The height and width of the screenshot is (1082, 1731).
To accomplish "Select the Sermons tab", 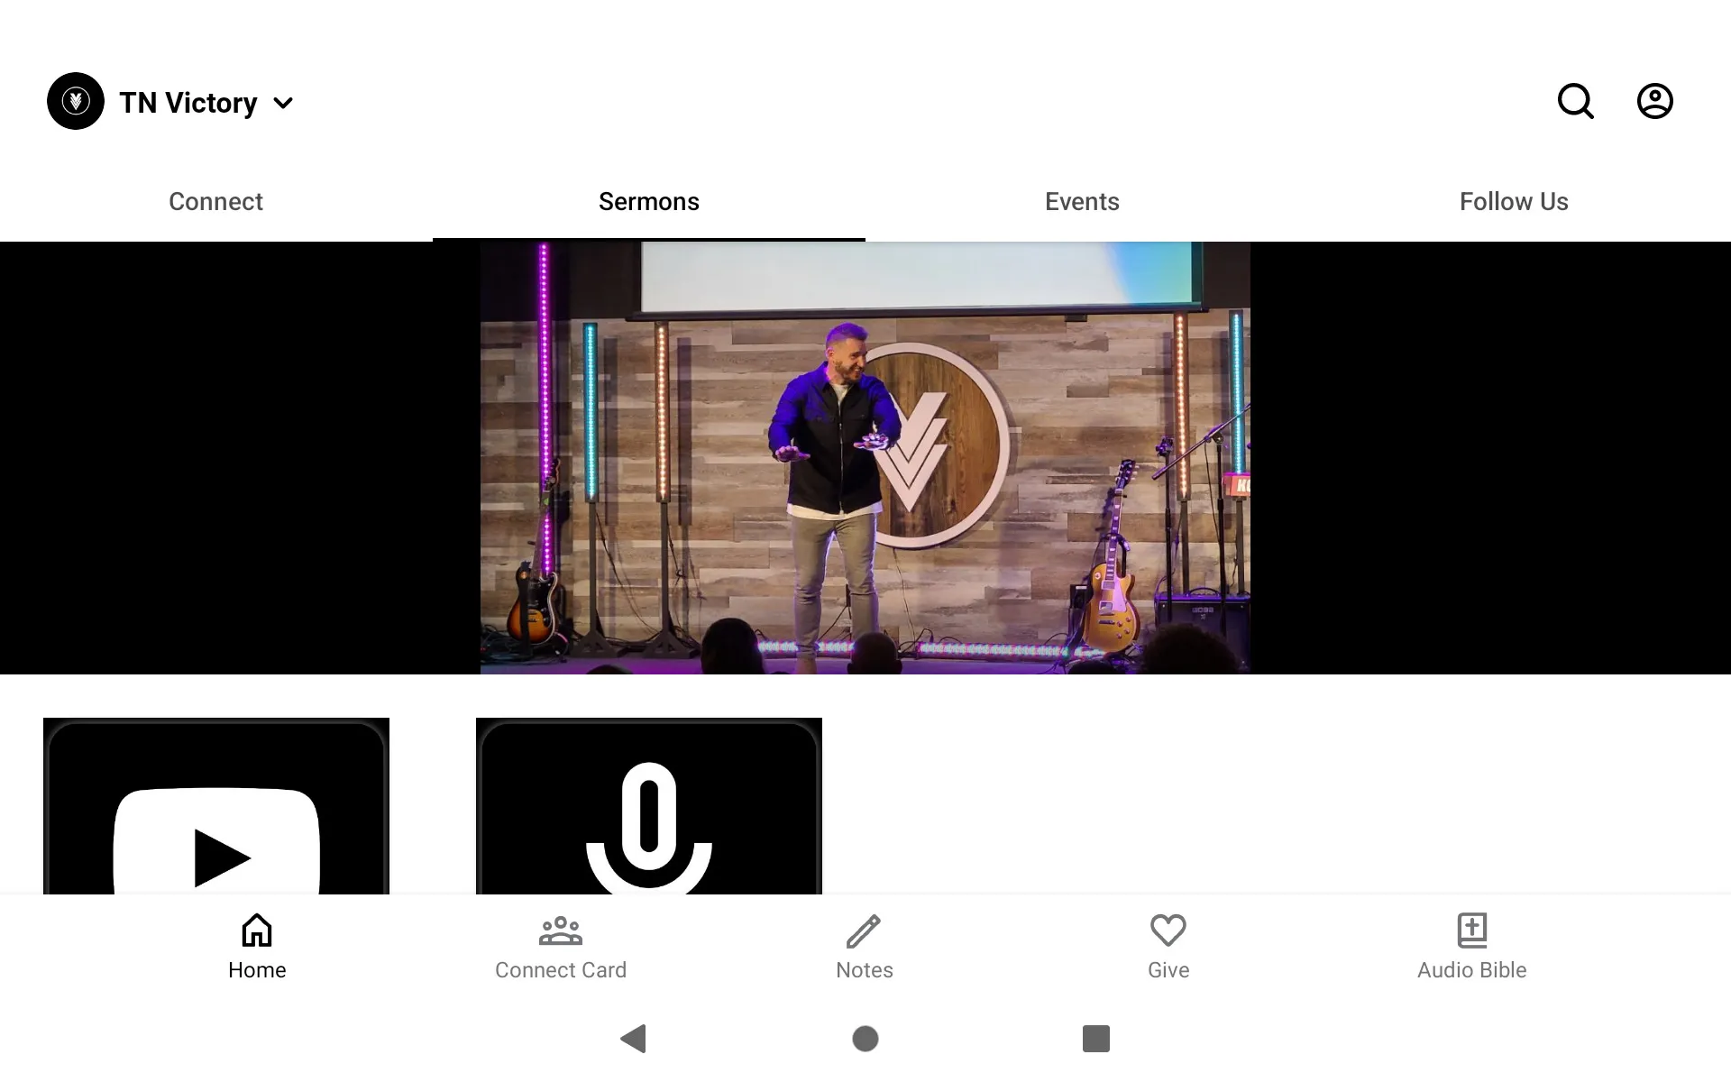I will click(648, 202).
